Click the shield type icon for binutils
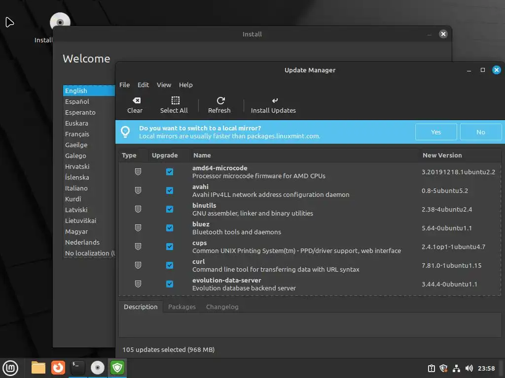505x378 pixels. 138,209
